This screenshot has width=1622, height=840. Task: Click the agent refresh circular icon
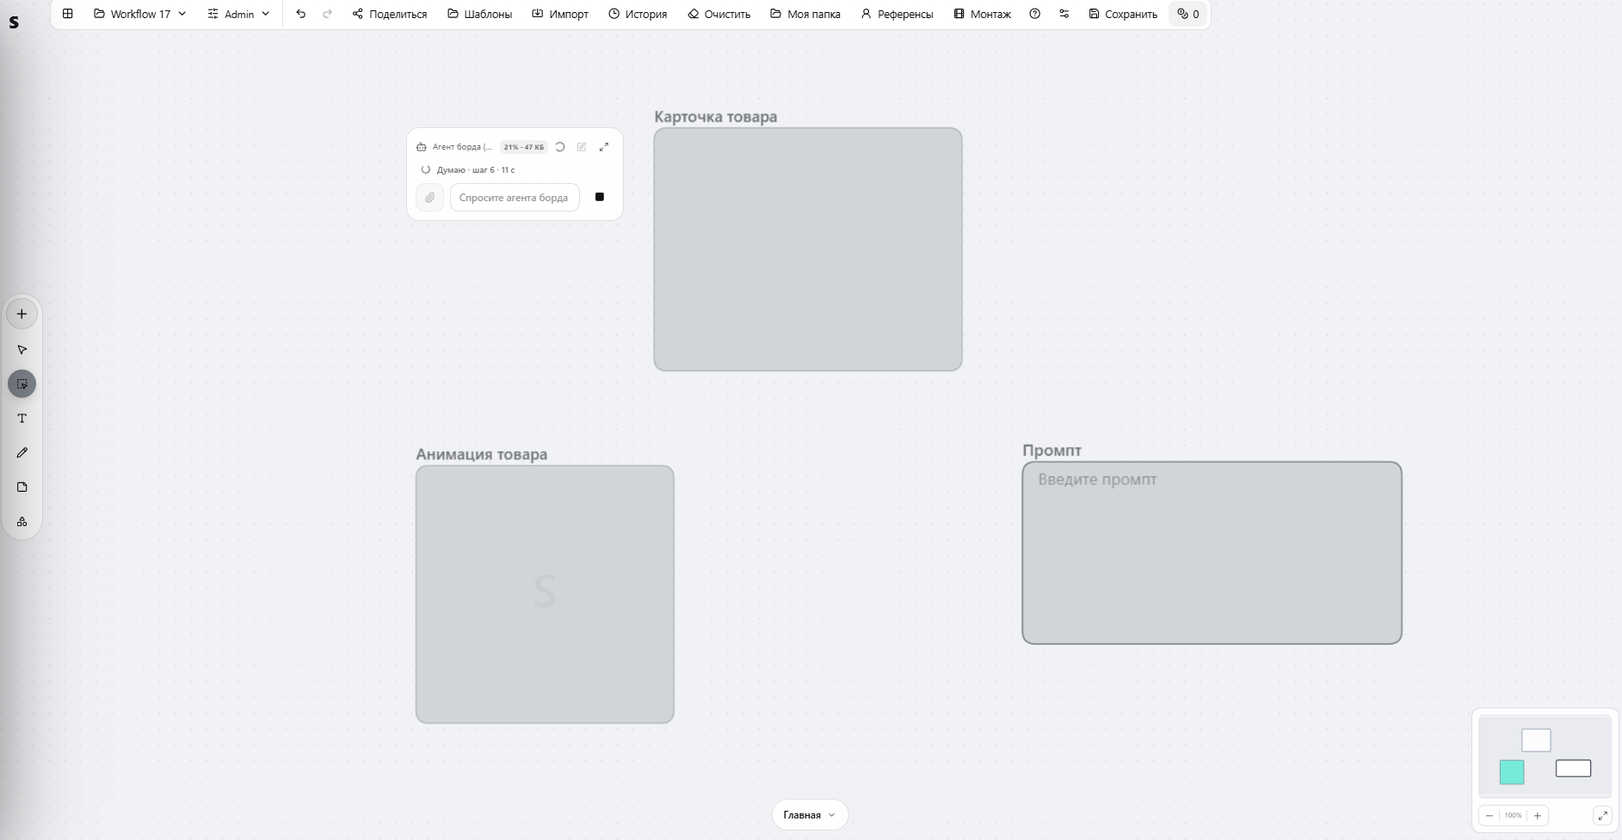click(560, 147)
